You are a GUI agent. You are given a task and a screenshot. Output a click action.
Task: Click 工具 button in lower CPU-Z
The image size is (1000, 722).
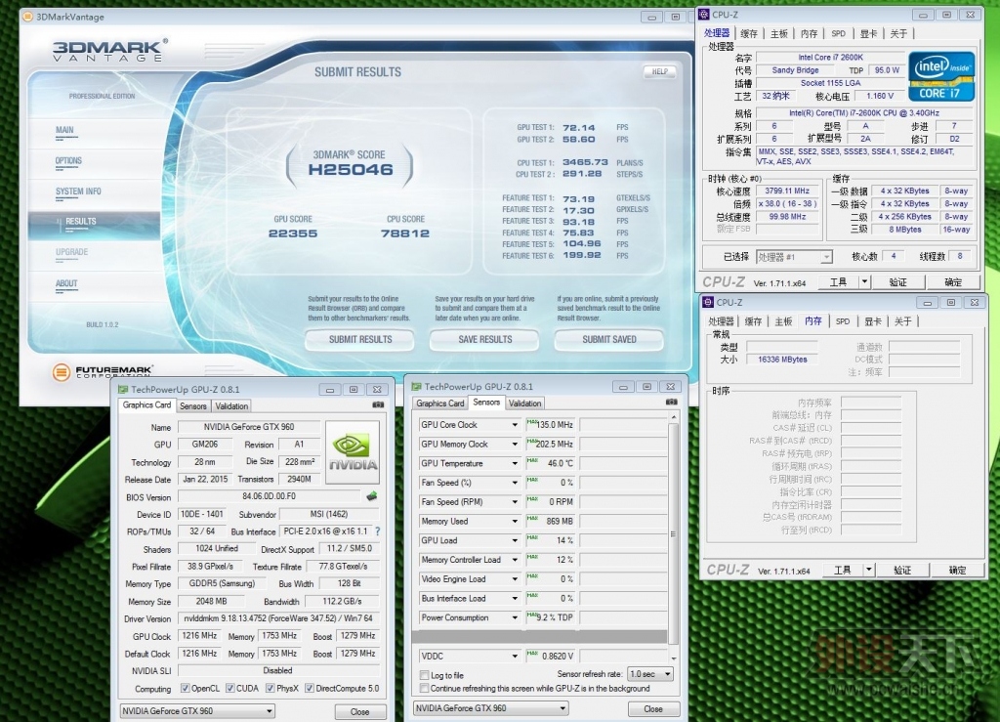[842, 570]
